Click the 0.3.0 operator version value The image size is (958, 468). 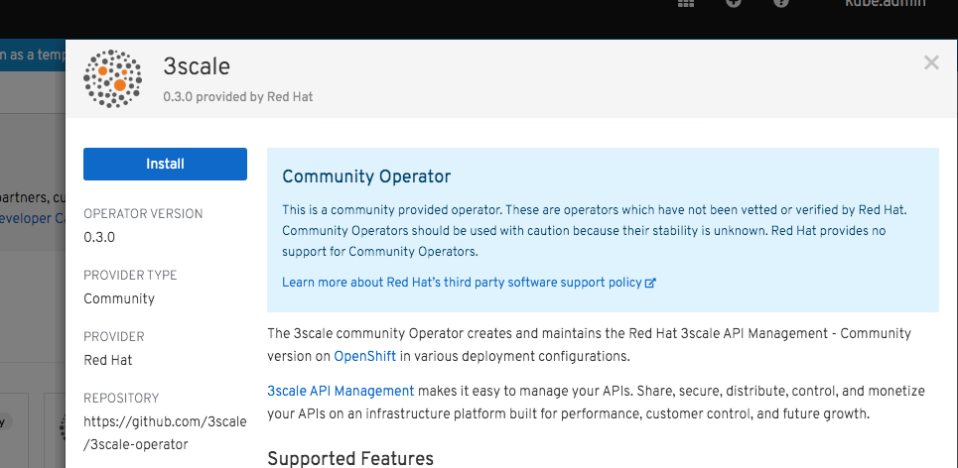click(99, 237)
